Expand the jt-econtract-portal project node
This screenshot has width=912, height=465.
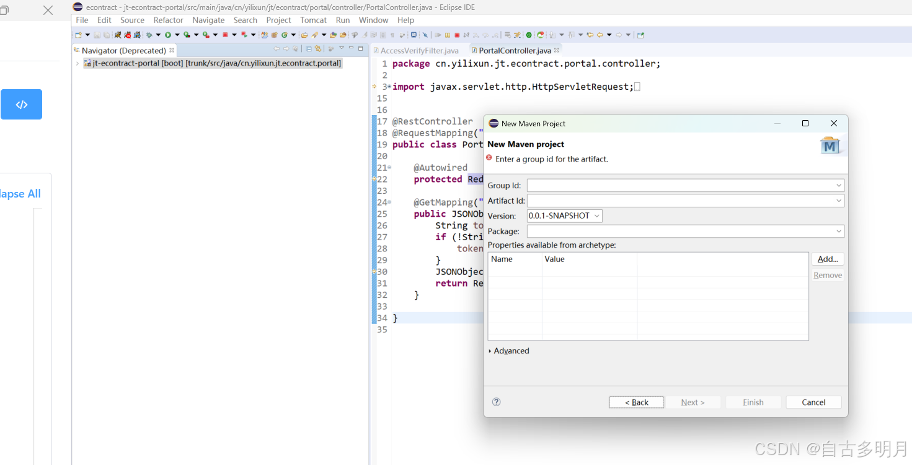pyautogui.click(x=77, y=63)
